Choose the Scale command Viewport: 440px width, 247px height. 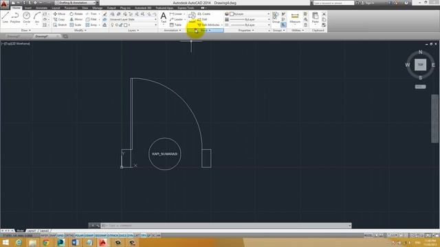tap(76, 25)
